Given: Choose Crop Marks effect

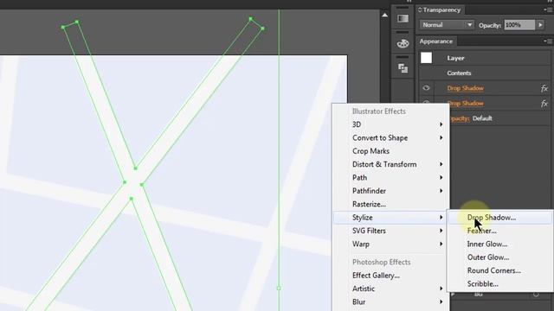Looking at the screenshot, I should (390, 151).
